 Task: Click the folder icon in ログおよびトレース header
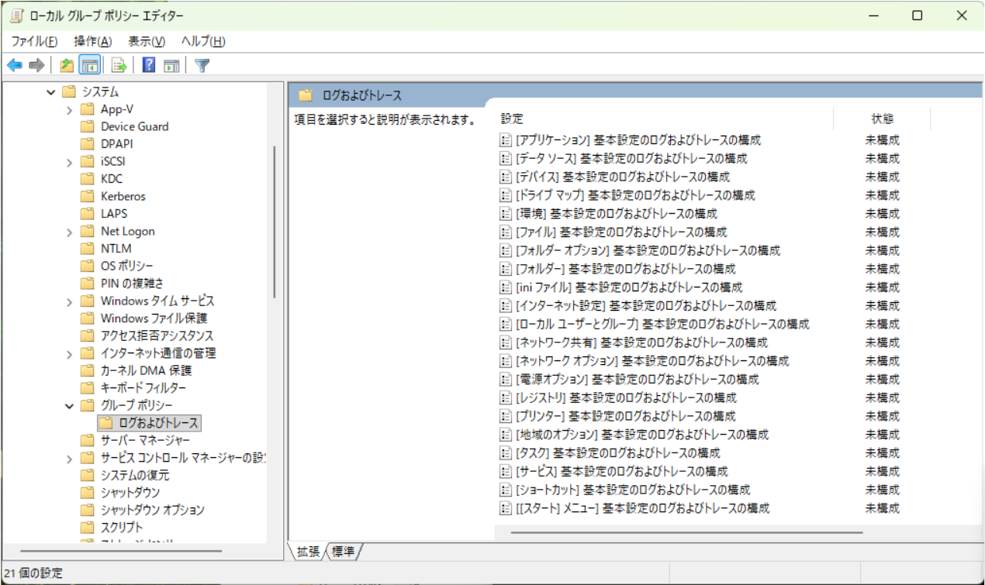[x=306, y=95]
